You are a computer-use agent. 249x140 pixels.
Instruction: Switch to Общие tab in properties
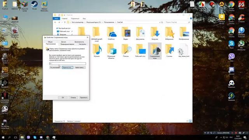pos(50,42)
